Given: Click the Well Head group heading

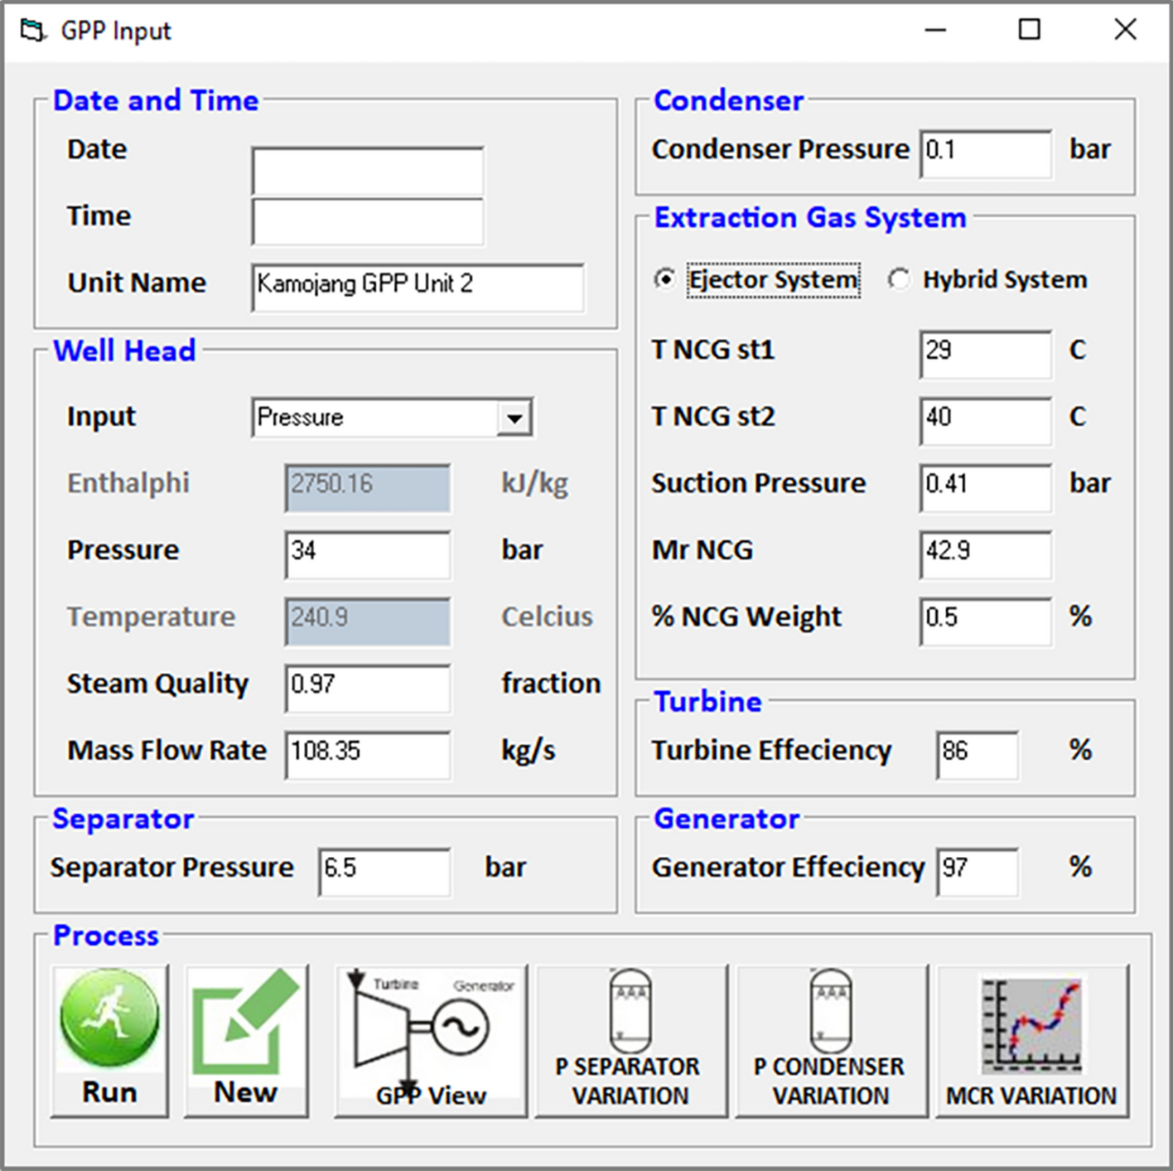Looking at the screenshot, I should (x=124, y=351).
